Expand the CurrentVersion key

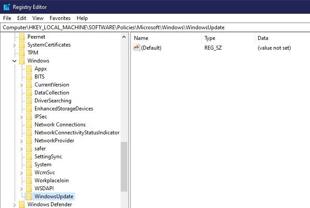click(x=22, y=85)
